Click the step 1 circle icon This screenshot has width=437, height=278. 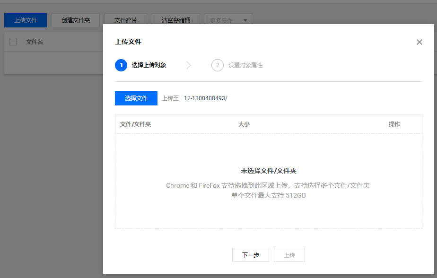pyautogui.click(x=121, y=65)
